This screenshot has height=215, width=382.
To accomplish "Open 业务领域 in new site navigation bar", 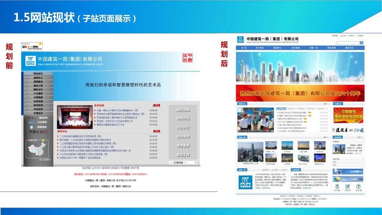I will tap(295, 48).
